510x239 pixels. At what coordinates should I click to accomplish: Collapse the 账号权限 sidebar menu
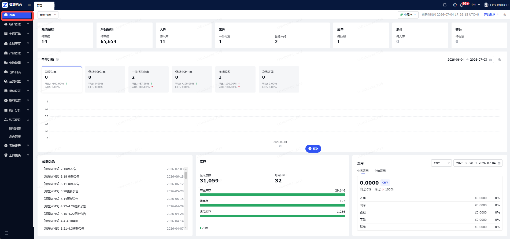(17, 120)
